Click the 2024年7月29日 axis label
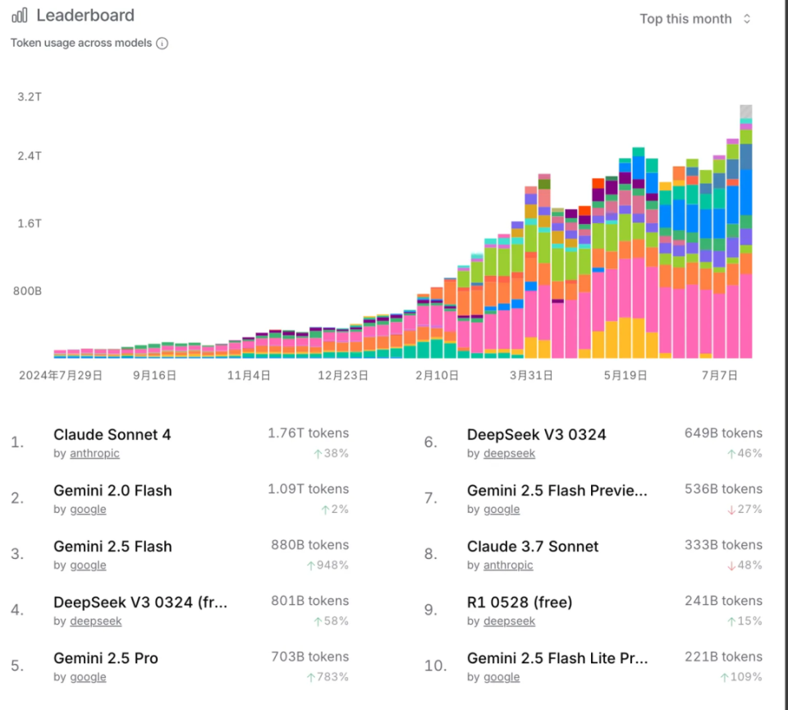Screen dimensions: 788x710 (x=60, y=375)
